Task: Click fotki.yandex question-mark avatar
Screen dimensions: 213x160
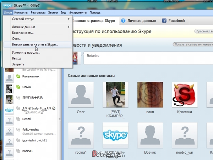Action: pos(9,131)
